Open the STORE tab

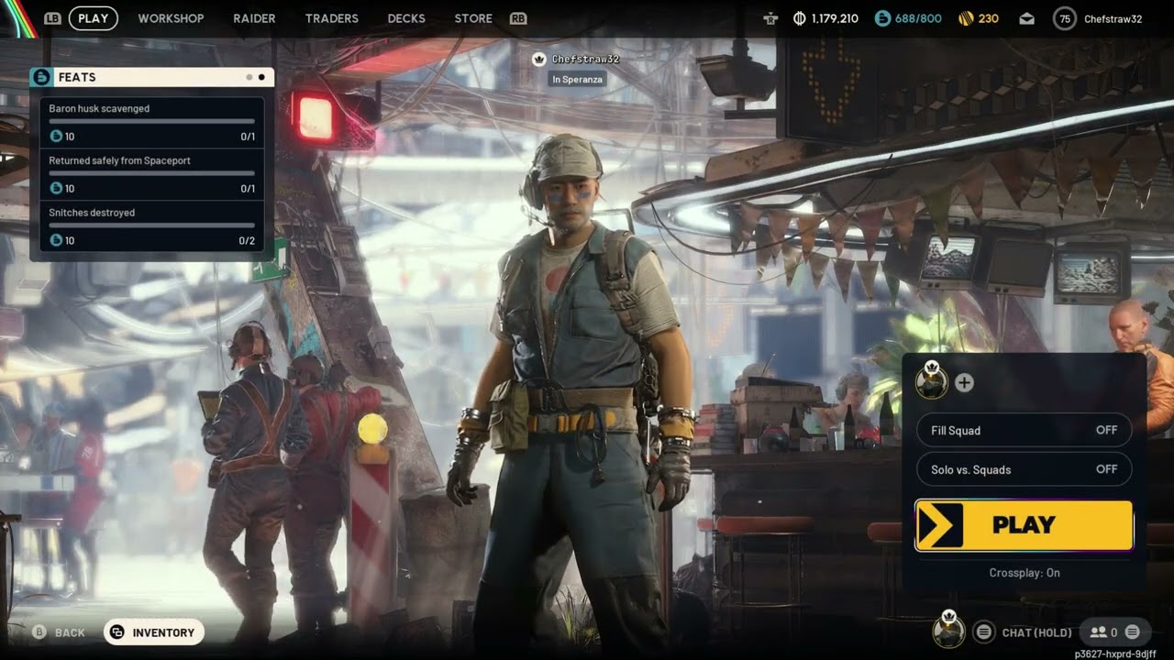tap(473, 18)
